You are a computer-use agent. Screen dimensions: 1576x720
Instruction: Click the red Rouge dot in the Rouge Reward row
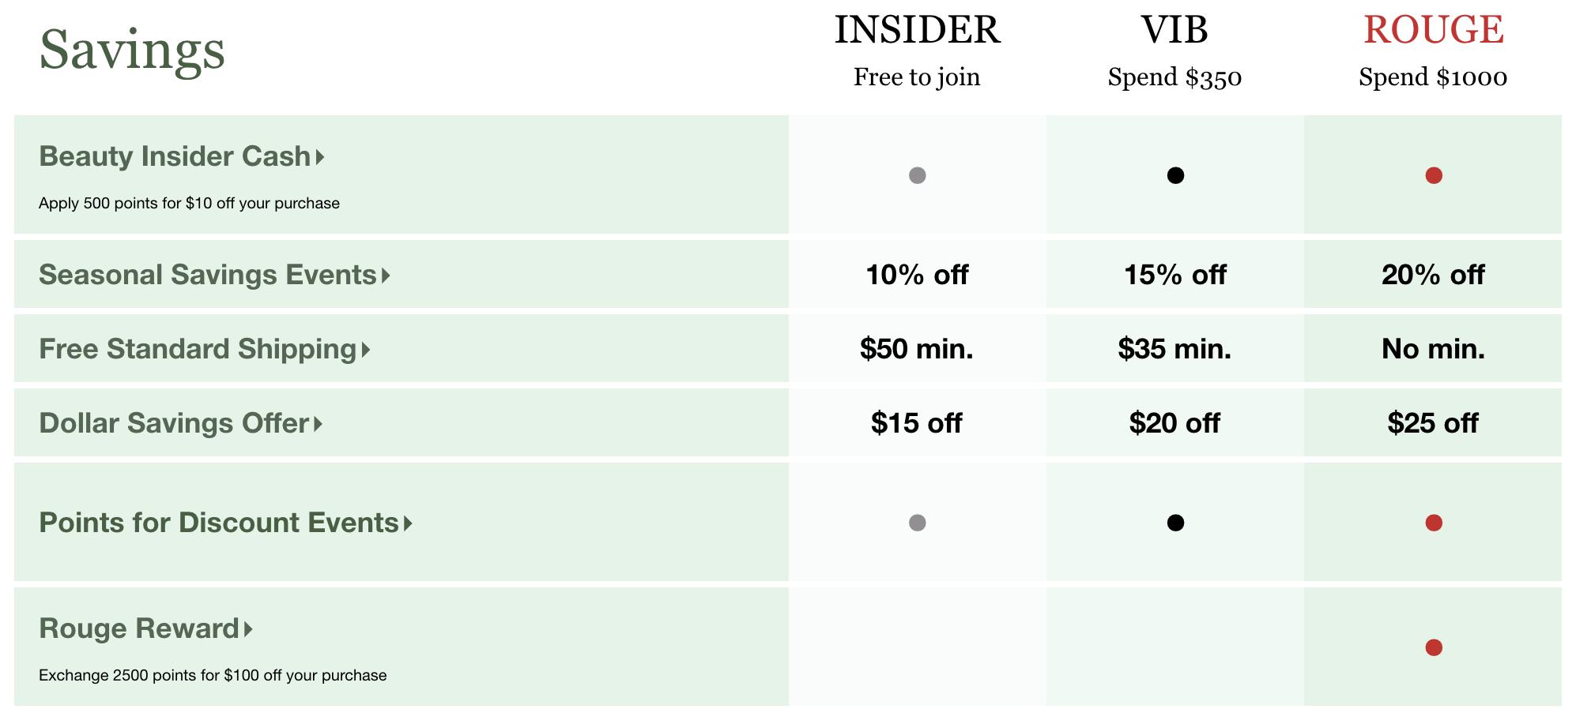pos(1434,647)
